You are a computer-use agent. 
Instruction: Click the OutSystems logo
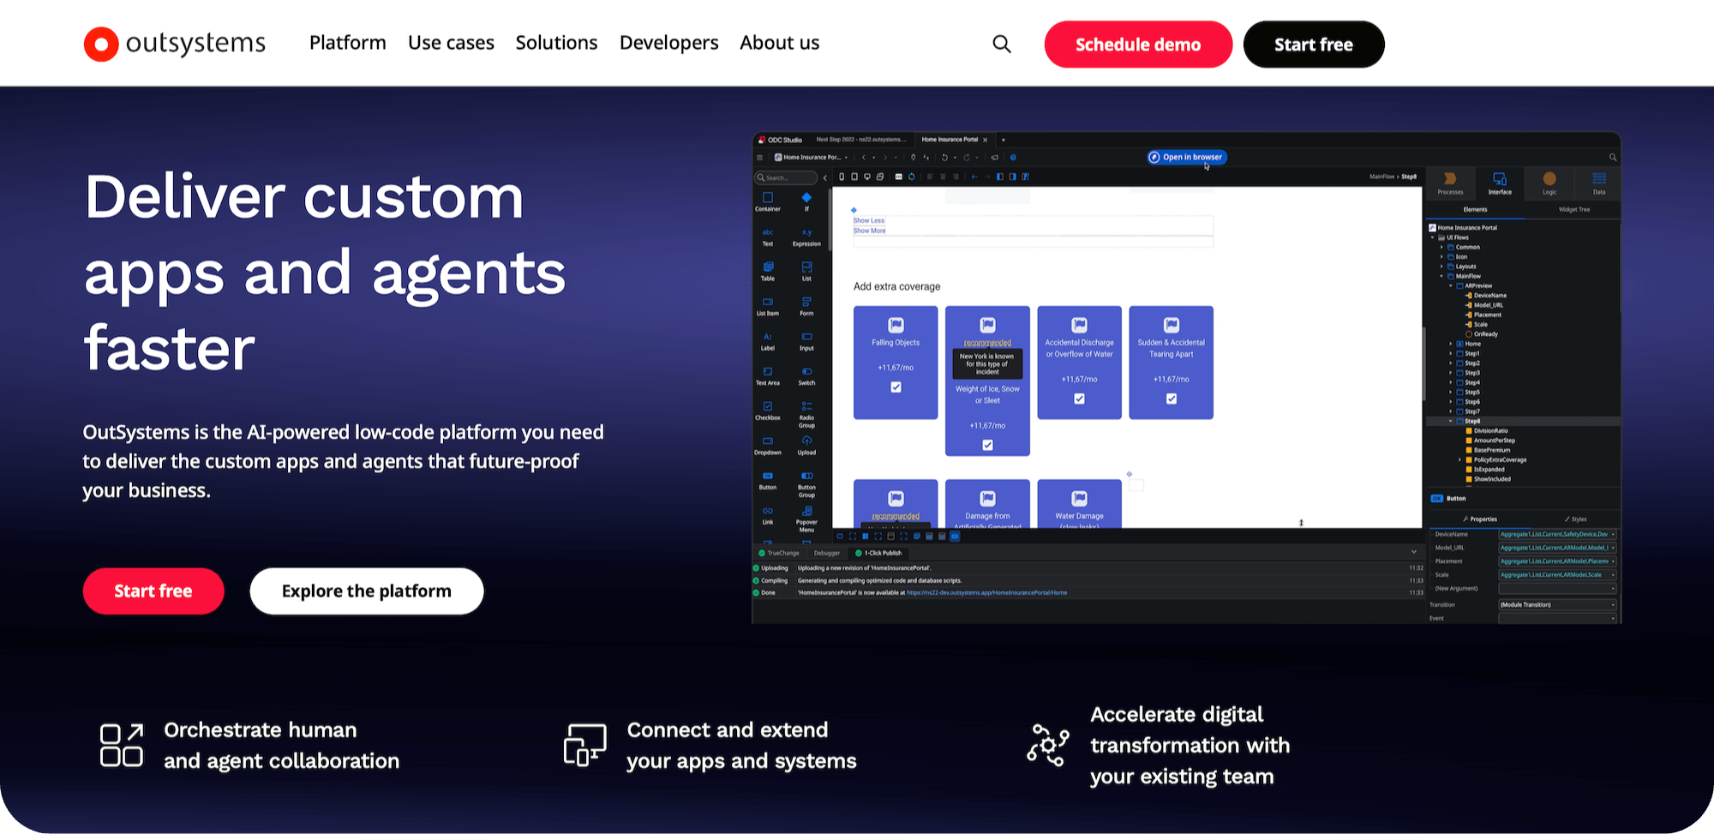175,44
